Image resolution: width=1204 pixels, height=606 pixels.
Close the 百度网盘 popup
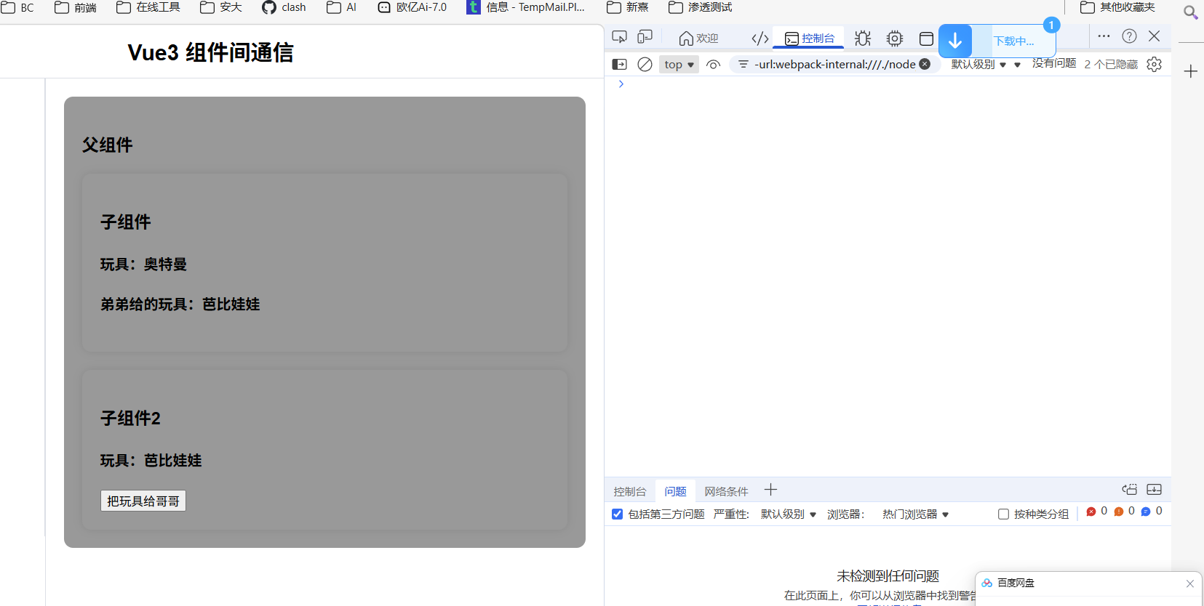(1190, 583)
